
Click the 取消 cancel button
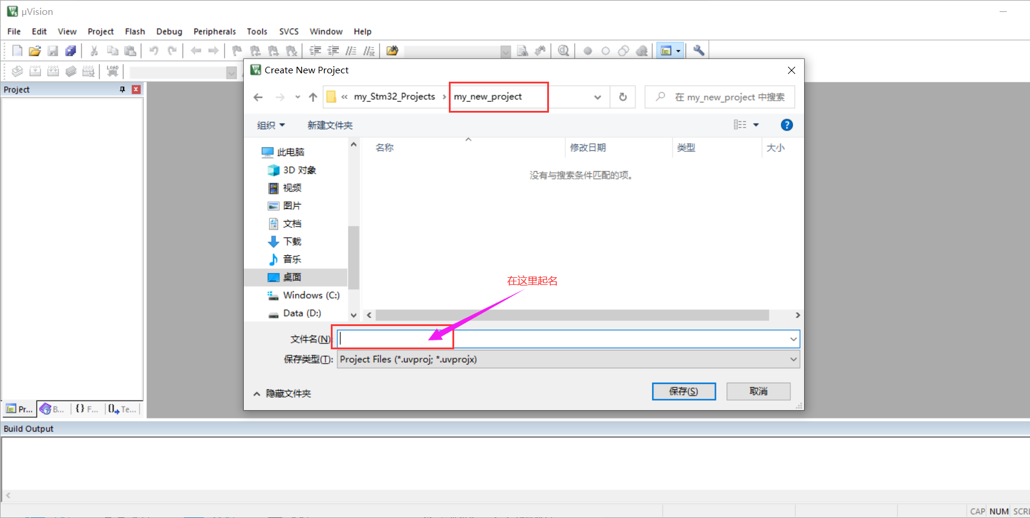(x=758, y=392)
